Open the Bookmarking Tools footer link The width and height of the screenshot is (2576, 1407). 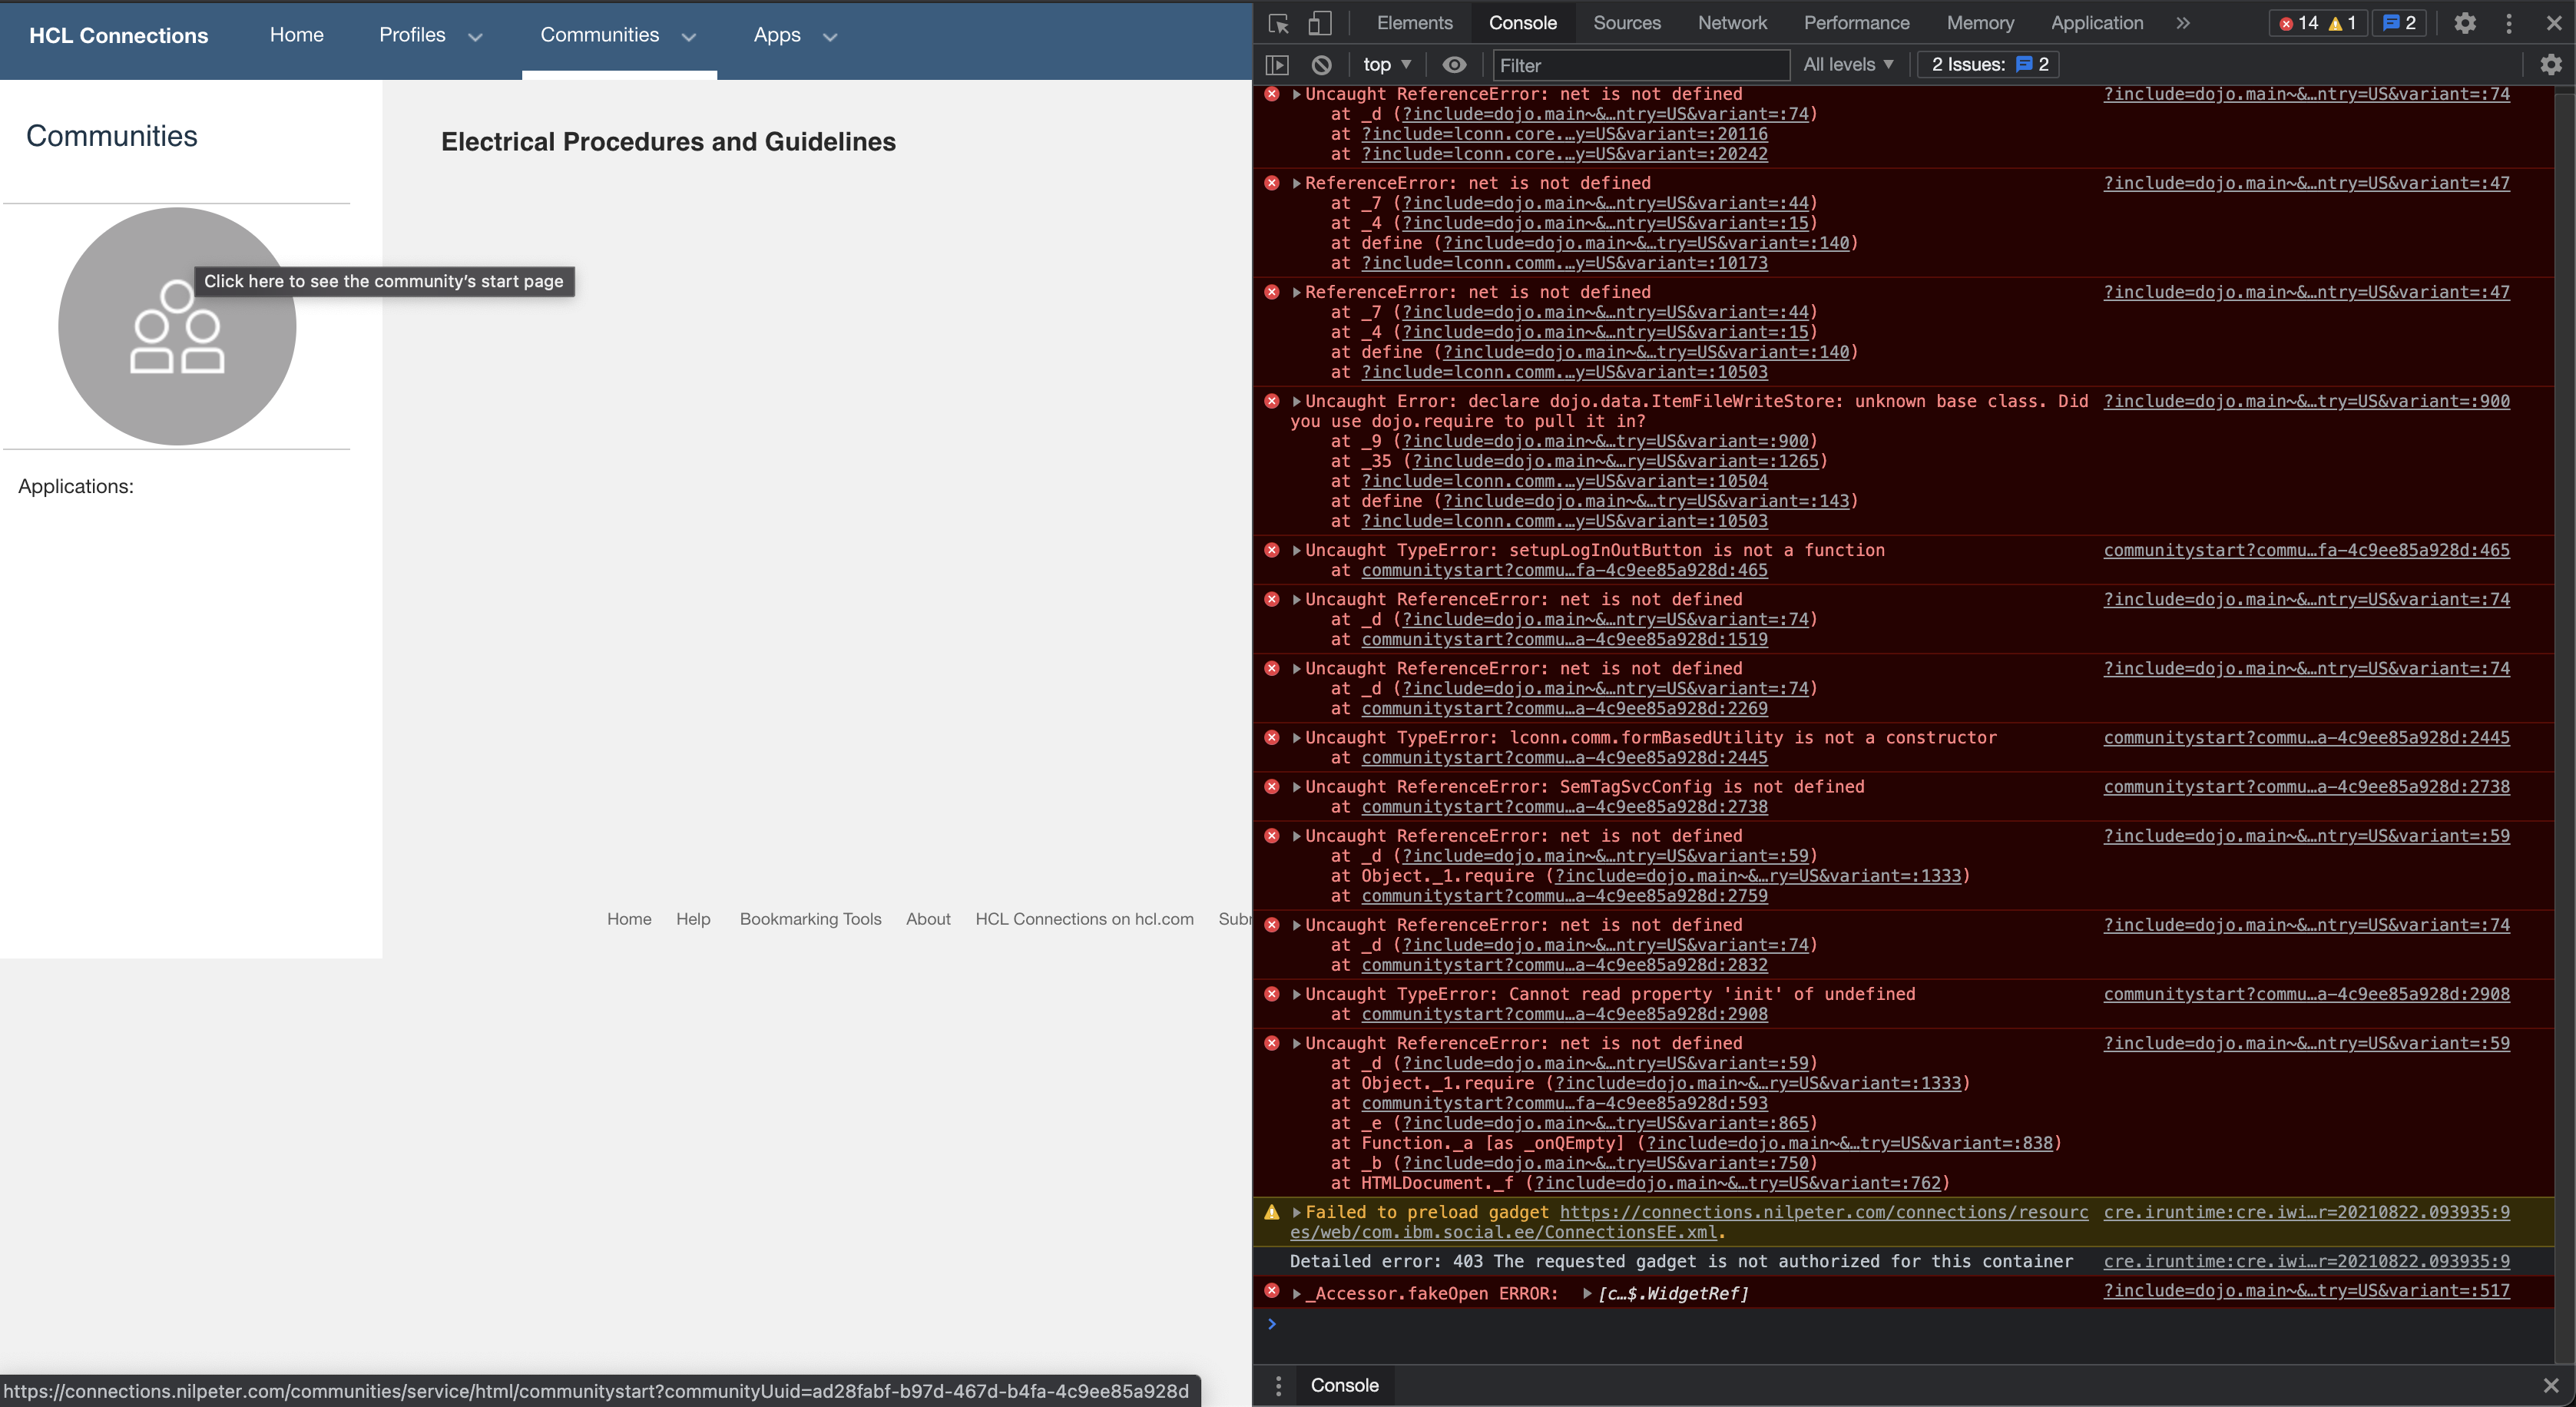click(810, 919)
